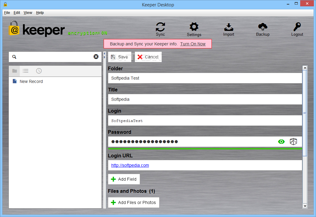
Task: Switch to folder view in the record list
Action: (x=15, y=71)
